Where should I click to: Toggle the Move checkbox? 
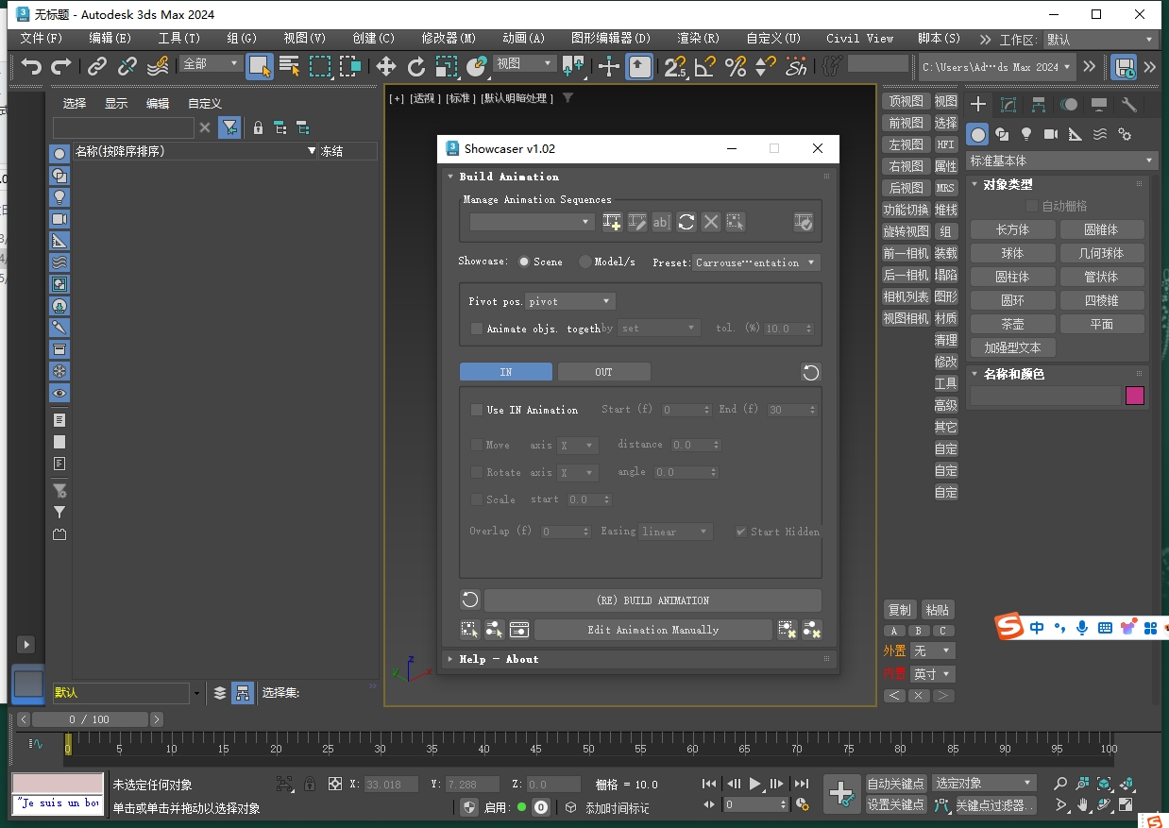pos(477,445)
